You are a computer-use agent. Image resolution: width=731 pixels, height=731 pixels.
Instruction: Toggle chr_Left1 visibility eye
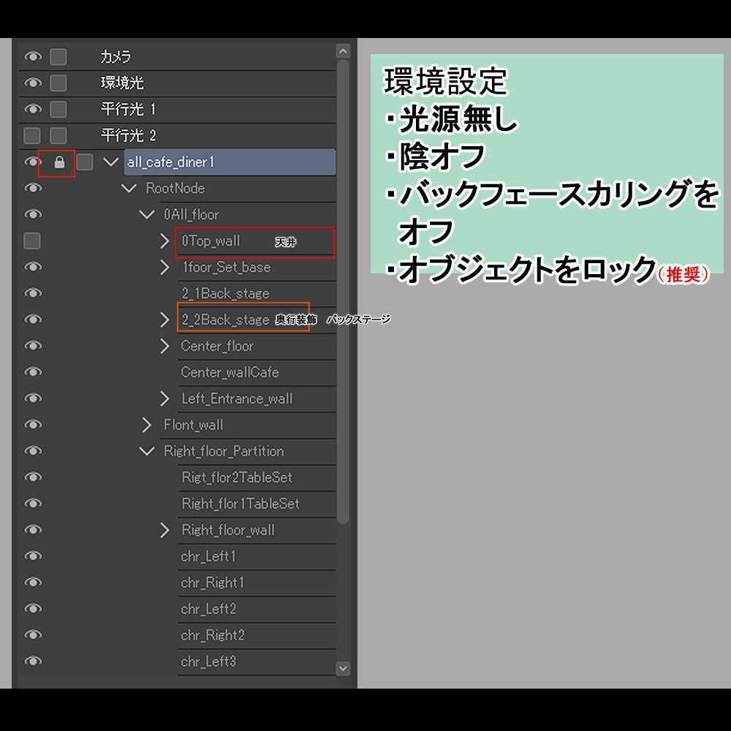pyautogui.click(x=33, y=556)
